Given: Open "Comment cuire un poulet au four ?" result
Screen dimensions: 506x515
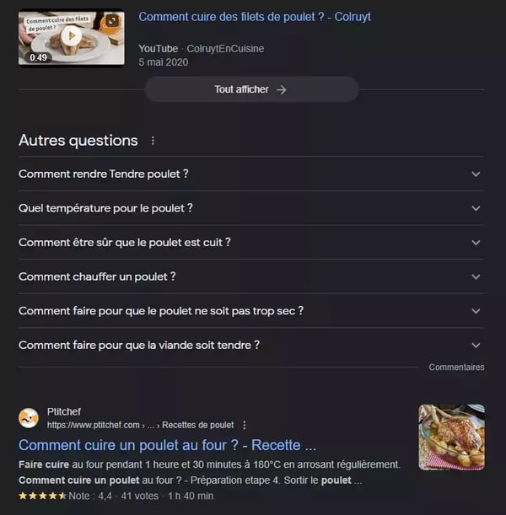Looking at the screenshot, I should tap(167, 445).
